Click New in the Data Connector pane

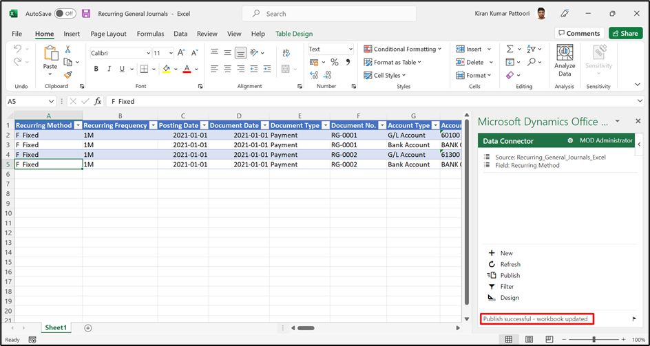(501, 253)
